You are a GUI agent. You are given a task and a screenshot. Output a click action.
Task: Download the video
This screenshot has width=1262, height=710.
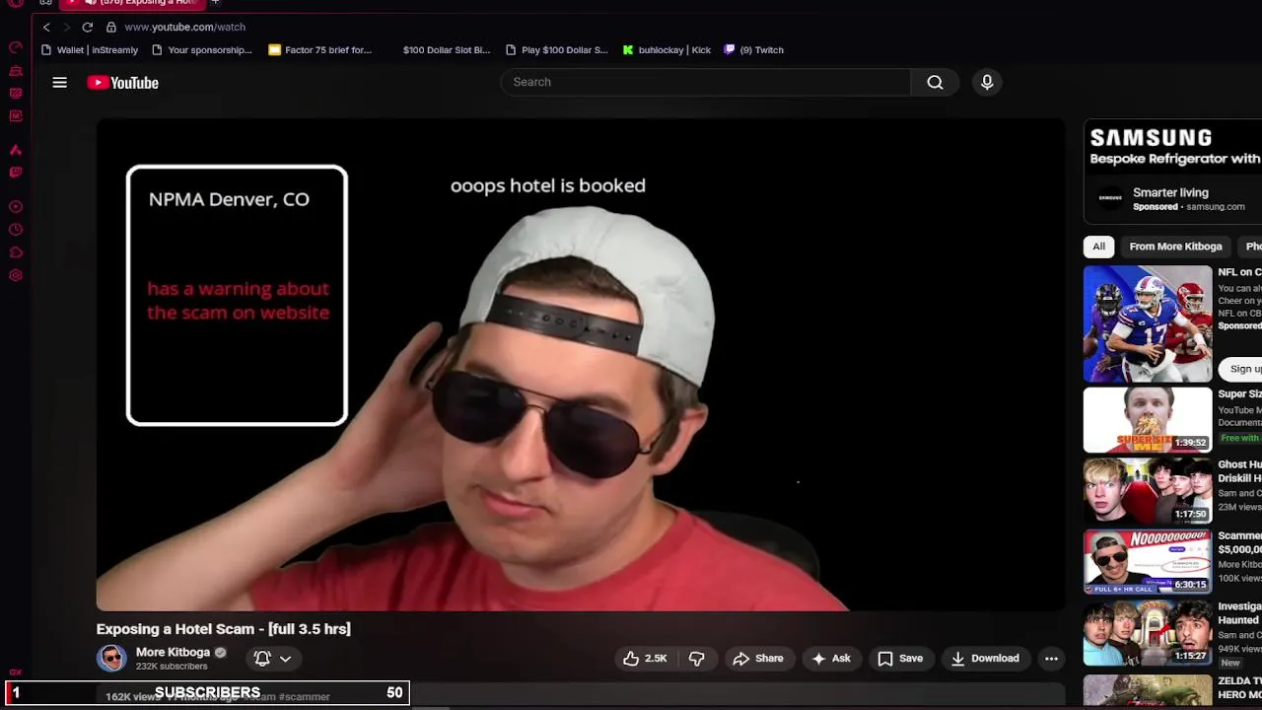[x=985, y=659]
